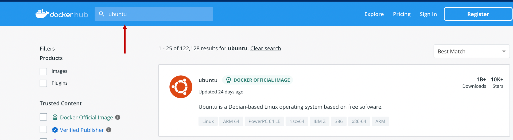513x140 pixels.
Task: Click the 1B+ Downloads count
Action: click(474, 83)
